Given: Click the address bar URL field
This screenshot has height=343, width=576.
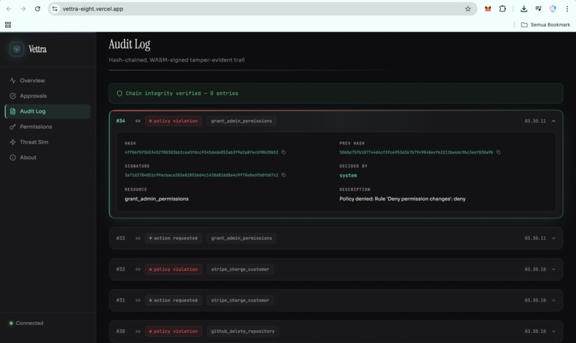Looking at the screenshot, I should [x=263, y=9].
